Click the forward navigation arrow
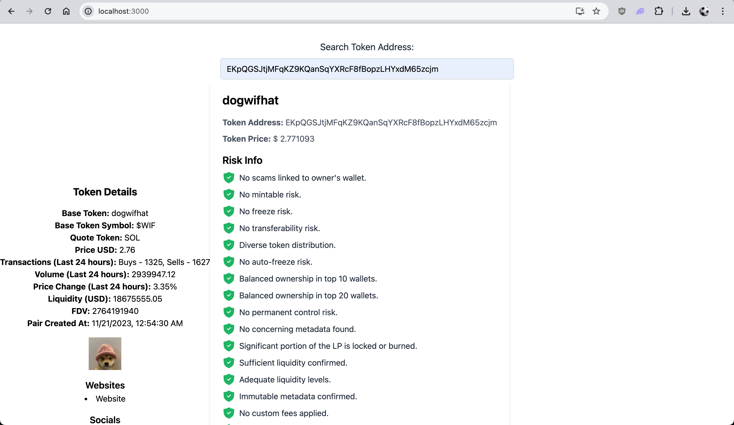 click(29, 11)
